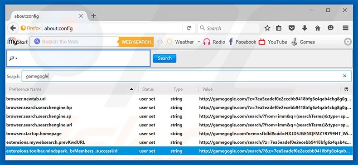358x165 pixels.
Task: Open the search engine magnifier dropdown
Action: (x=13, y=58)
